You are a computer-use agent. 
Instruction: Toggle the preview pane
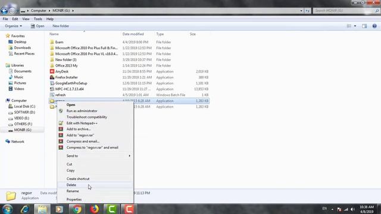tap(364, 26)
